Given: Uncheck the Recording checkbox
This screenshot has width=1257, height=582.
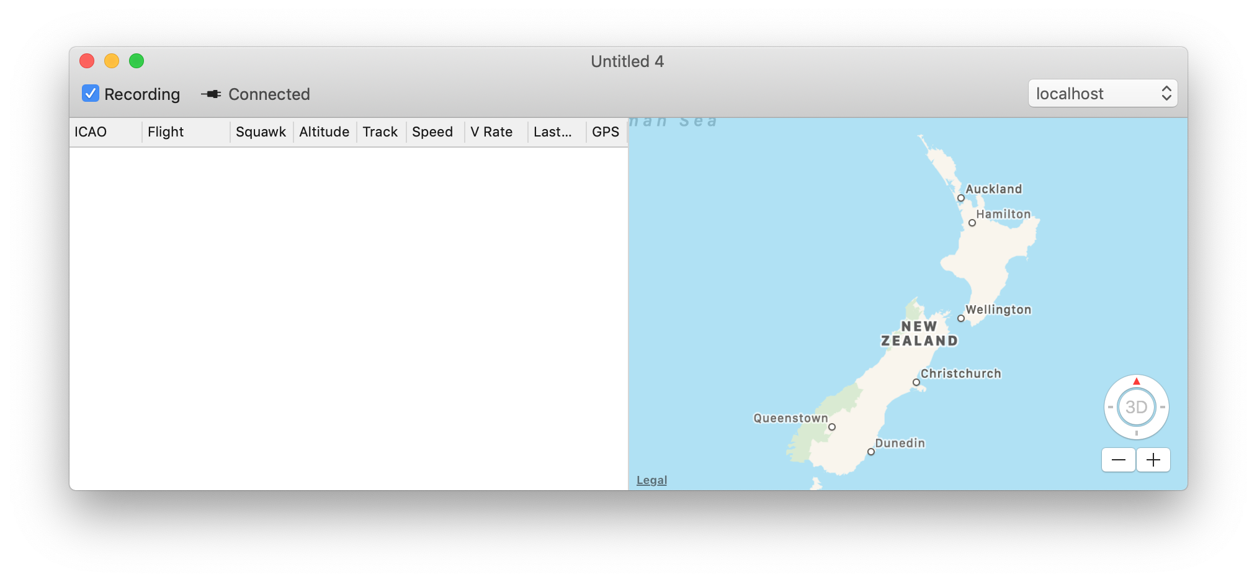Looking at the screenshot, I should pos(91,94).
